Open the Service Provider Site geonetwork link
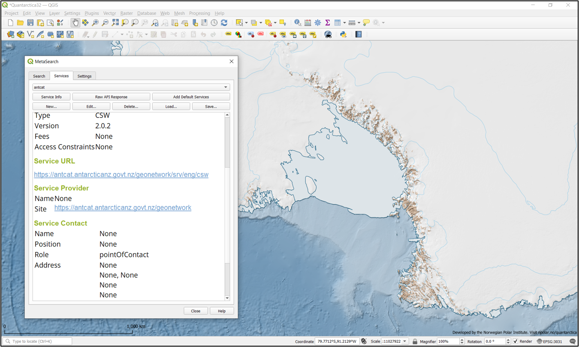The width and height of the screenshot is (579, 347). (123, 208)
